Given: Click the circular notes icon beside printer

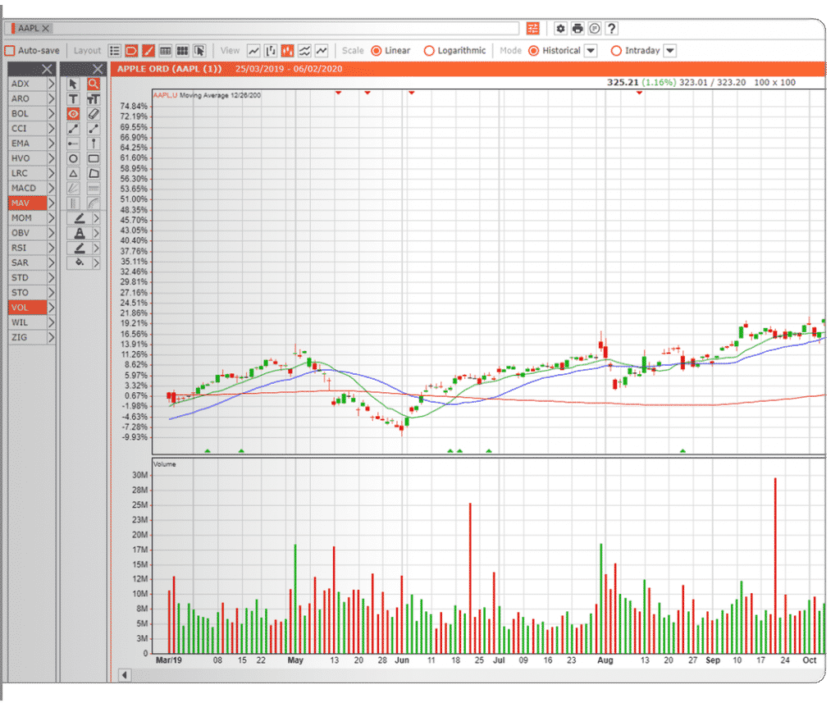Looking at the screenshot, I should [x=595, y=29].
